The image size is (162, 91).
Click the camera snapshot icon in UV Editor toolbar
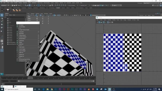pos(112,22)
